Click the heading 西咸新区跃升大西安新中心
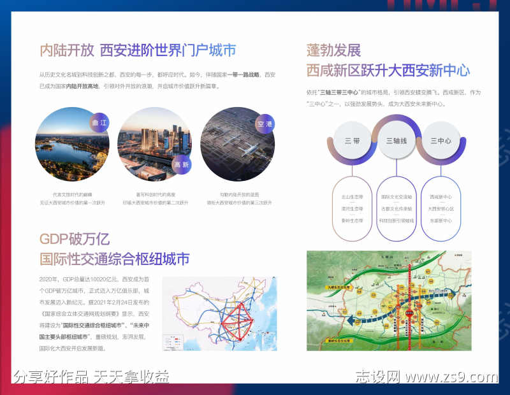 [x=388, y=70]
